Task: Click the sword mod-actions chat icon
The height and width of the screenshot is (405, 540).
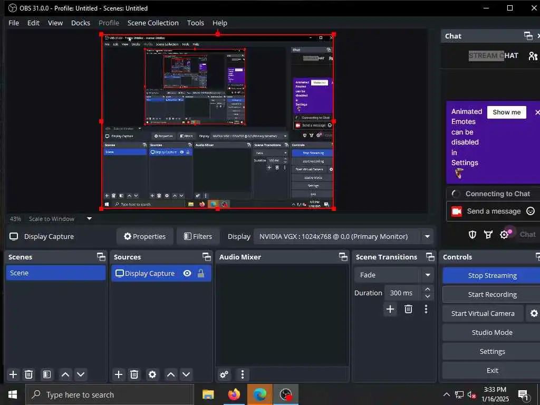Action: [x=488, y=235]
